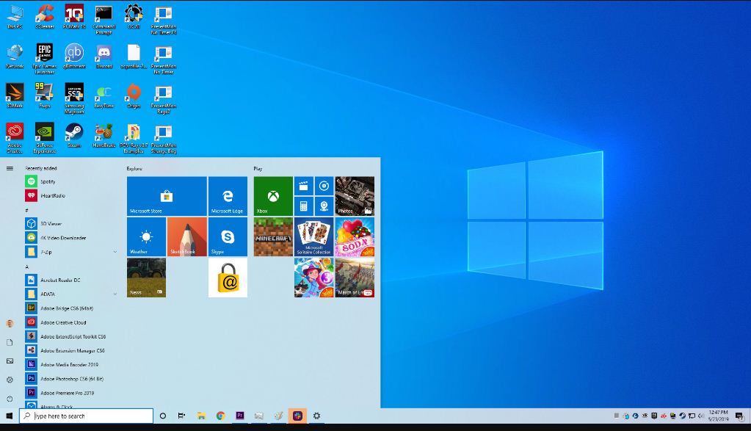Viewport: 751px width, 431px height.
Task: Launch 3D Viewer from the app list
Action: click(71, 224)
